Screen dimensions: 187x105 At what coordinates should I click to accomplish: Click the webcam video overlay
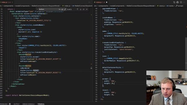(x=167, y=88)
